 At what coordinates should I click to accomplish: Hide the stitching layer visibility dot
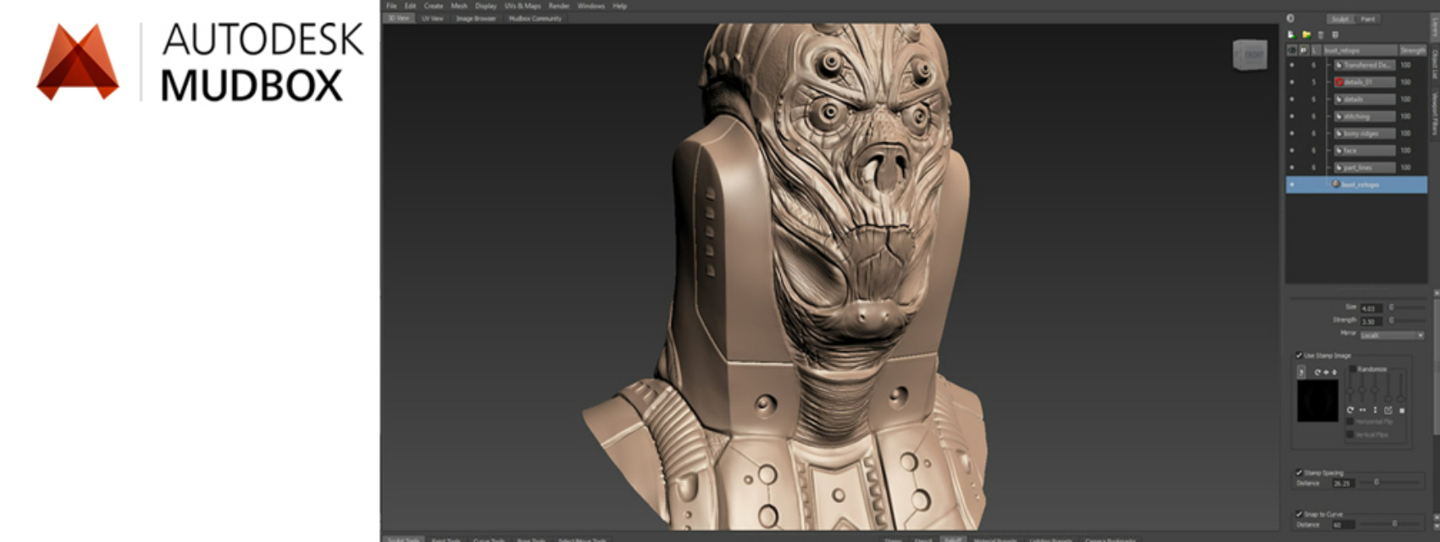[x=1292, y=116]
